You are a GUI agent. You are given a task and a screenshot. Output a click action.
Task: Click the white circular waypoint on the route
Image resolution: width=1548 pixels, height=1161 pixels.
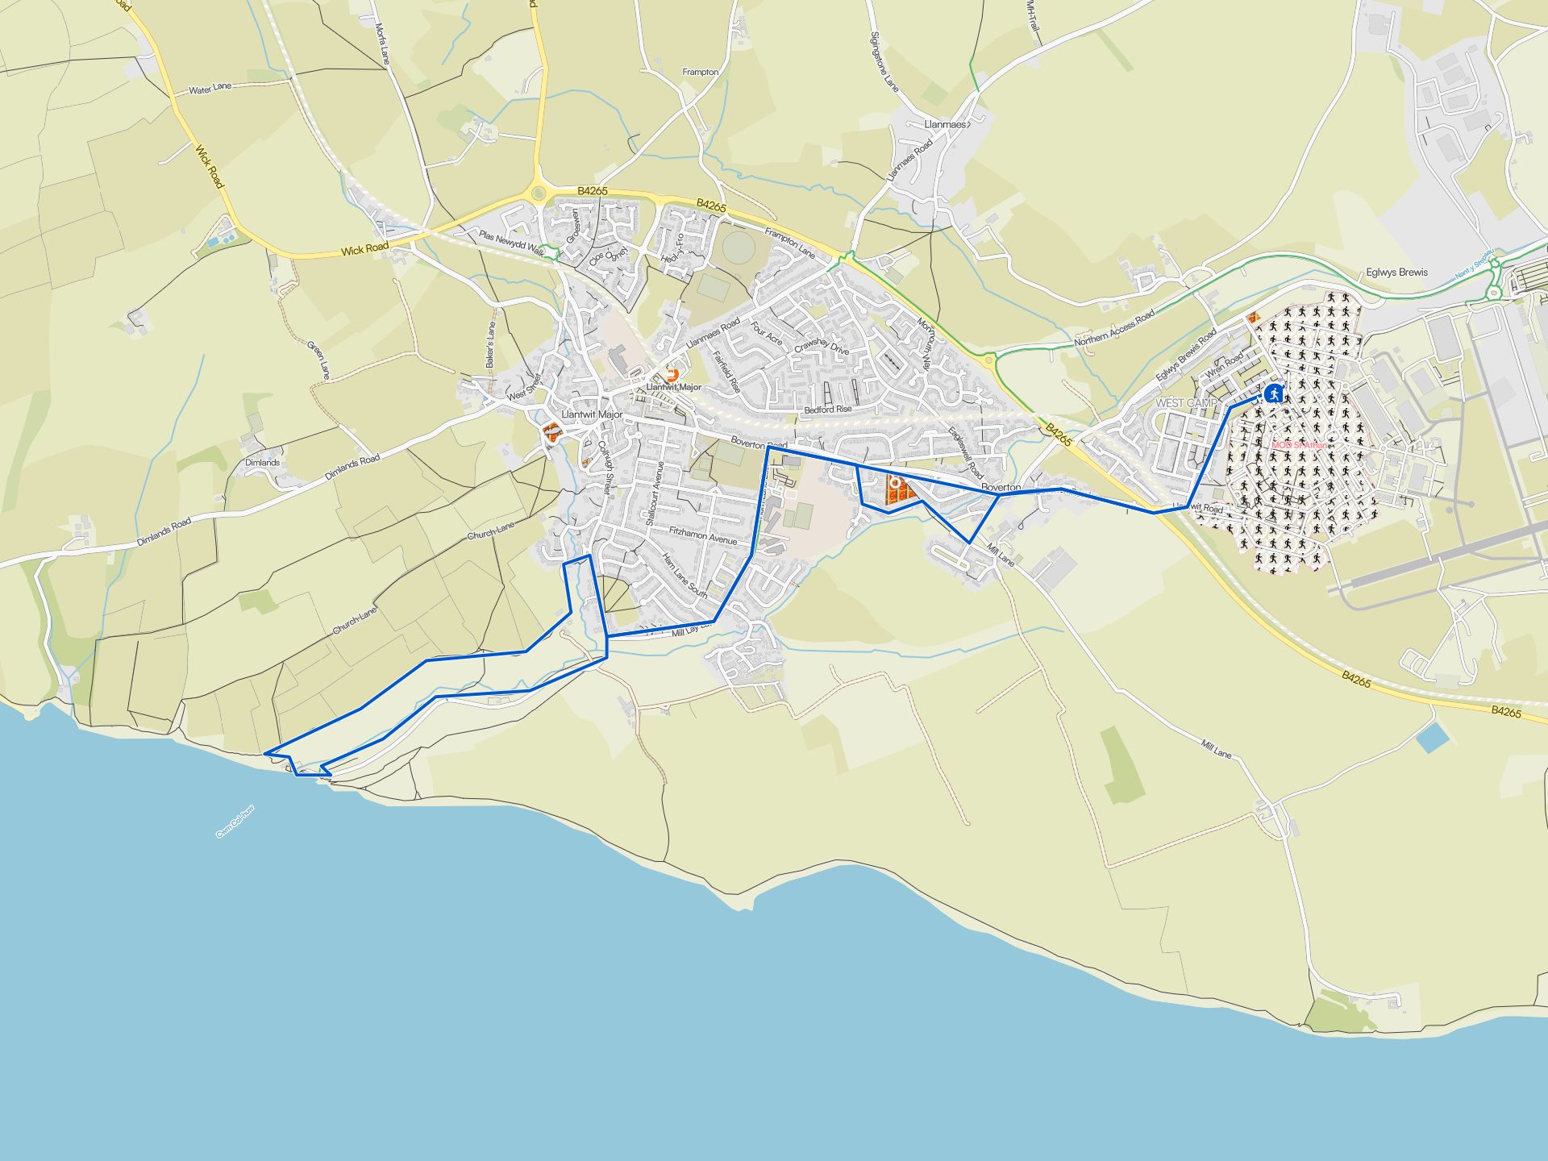coord(894,482)
